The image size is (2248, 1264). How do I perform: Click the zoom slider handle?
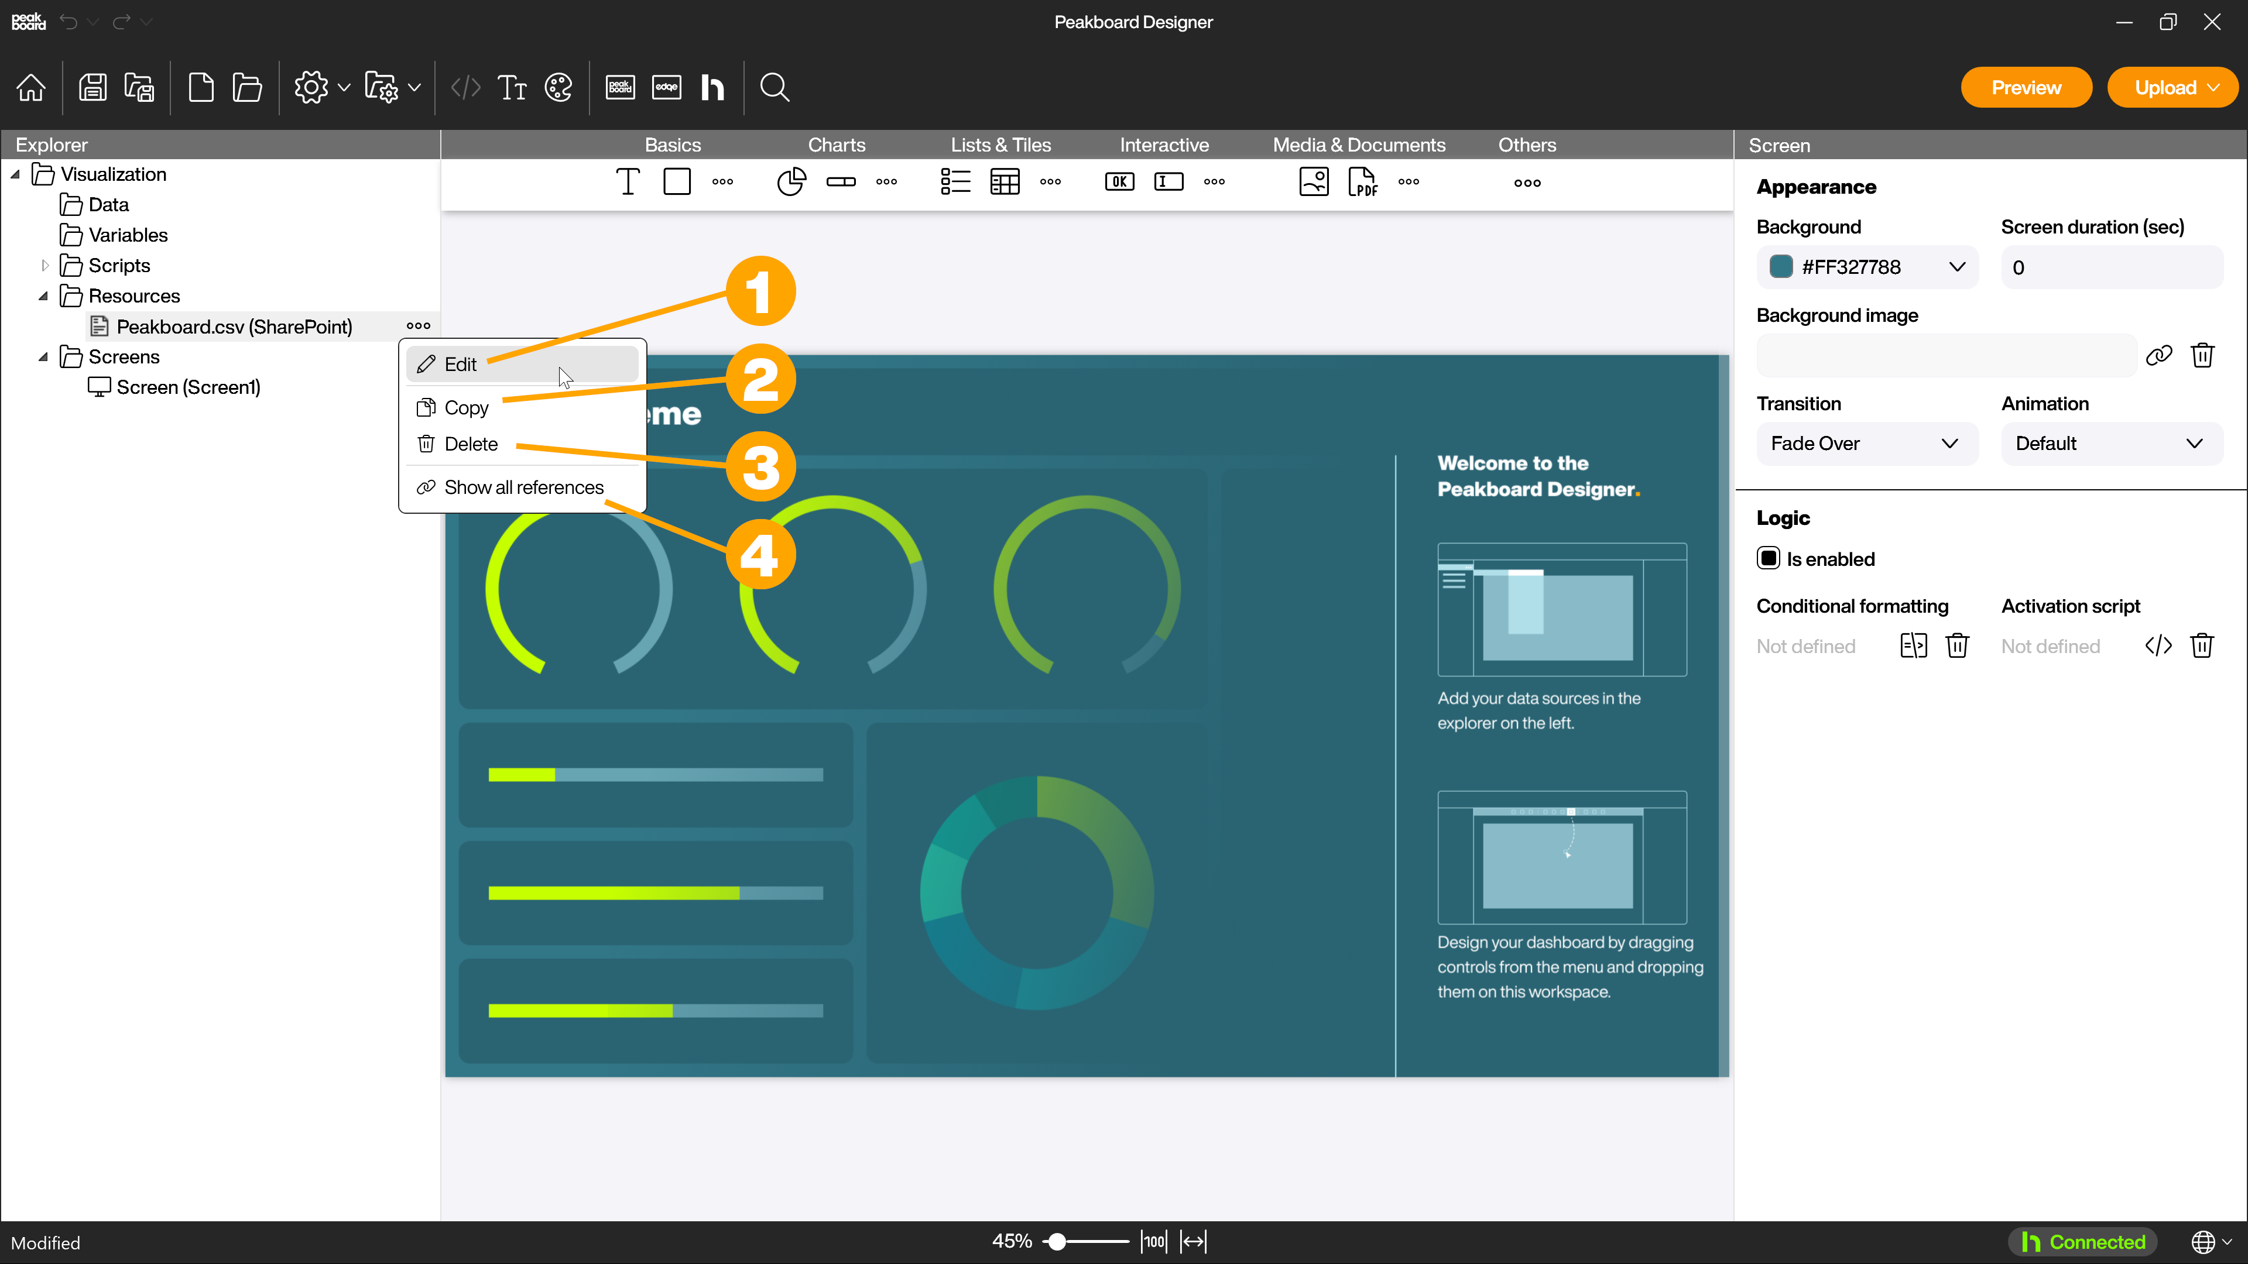pos(1057,1241)
